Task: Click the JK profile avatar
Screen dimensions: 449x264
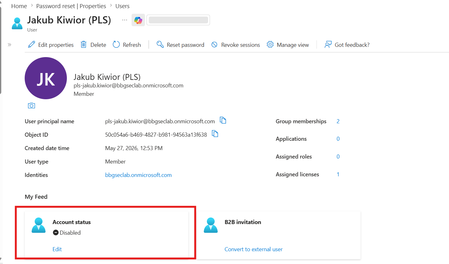Action: click(x=46, y=78)
